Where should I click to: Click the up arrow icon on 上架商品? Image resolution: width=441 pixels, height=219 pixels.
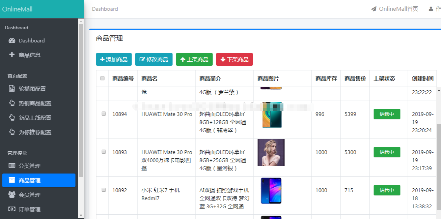tap(183, 59)
